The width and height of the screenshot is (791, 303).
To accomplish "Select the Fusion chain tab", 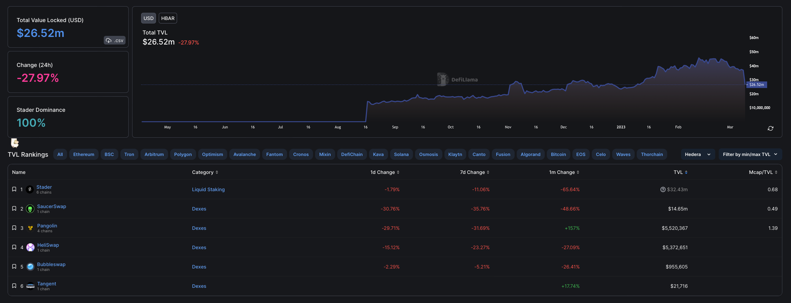I will pos(503,154).
